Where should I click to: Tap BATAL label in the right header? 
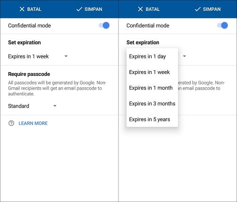[x=153, y=9]
